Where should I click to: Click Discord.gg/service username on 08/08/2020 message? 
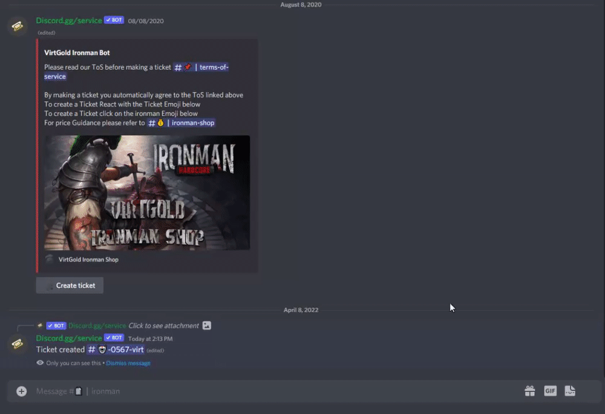tap(69, 21)
